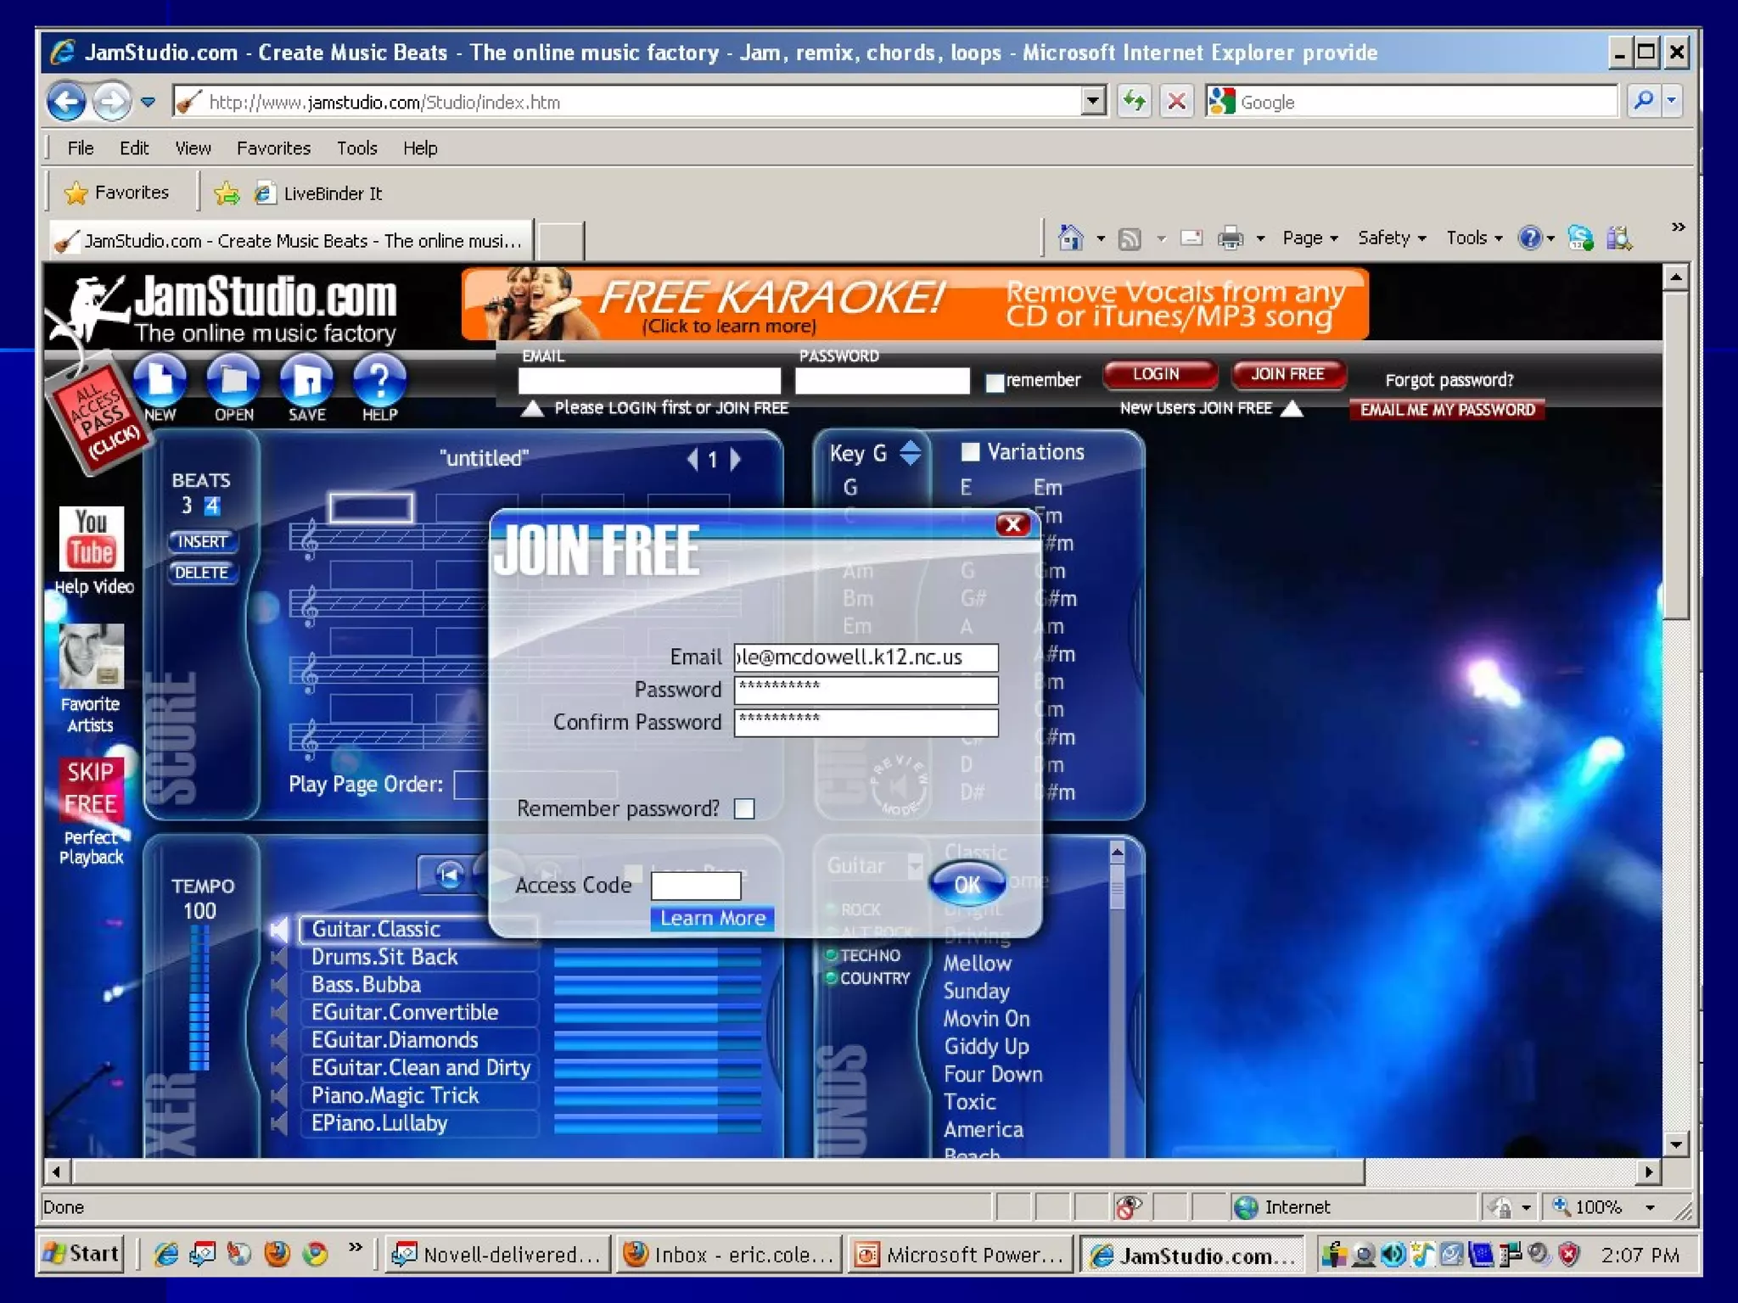Open Firefox from the quick launch bar
Viewport: 1738px width, 1303px height.
tap(278, 1254)
